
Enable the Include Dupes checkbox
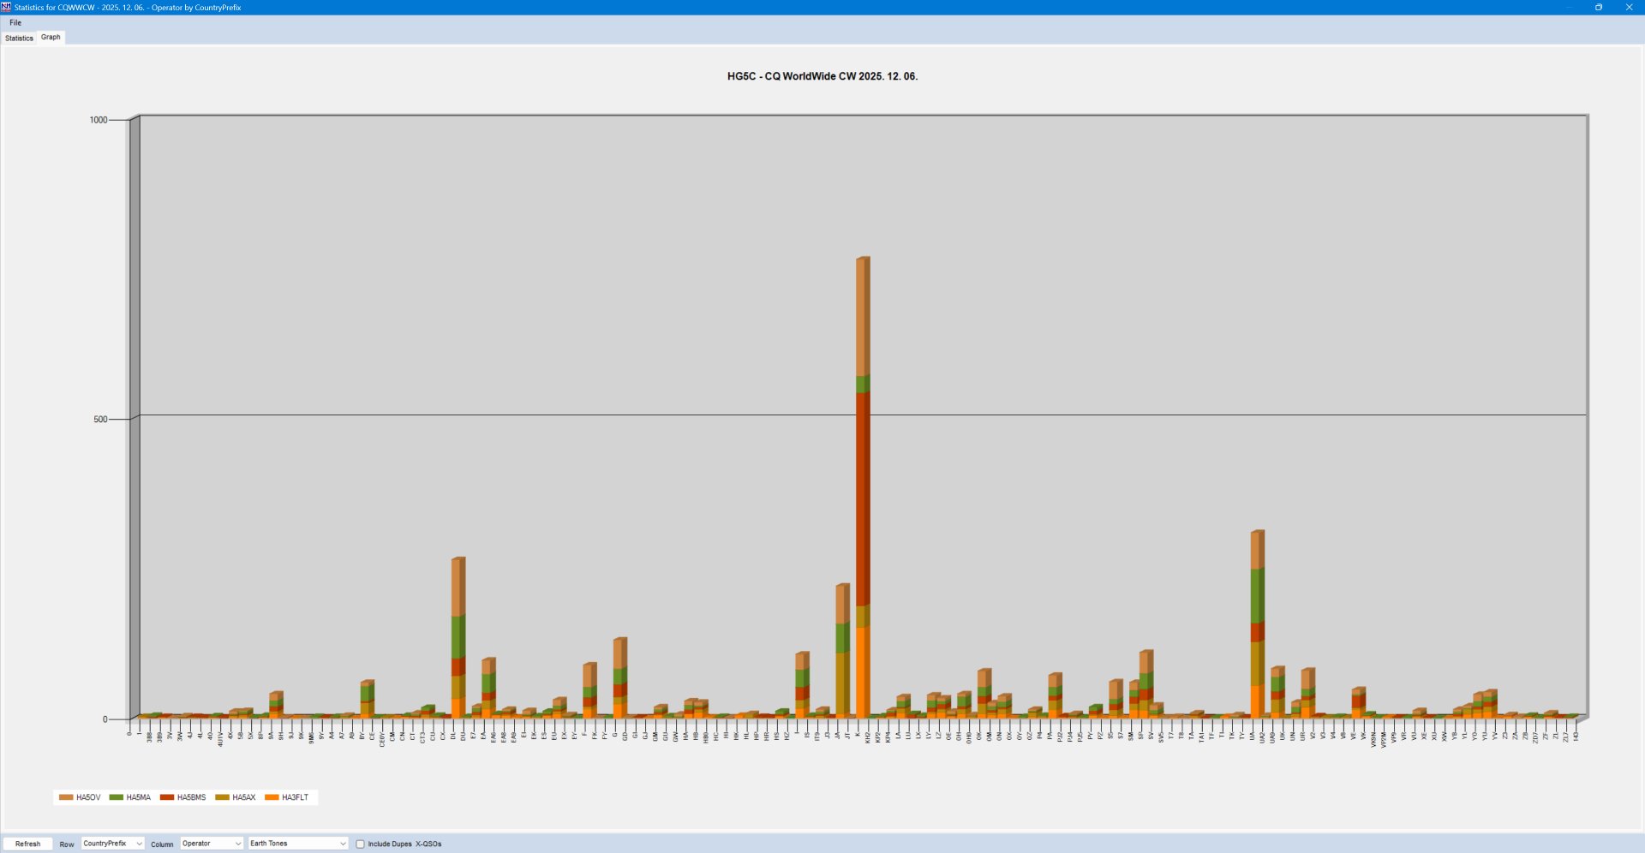(361, 844)
